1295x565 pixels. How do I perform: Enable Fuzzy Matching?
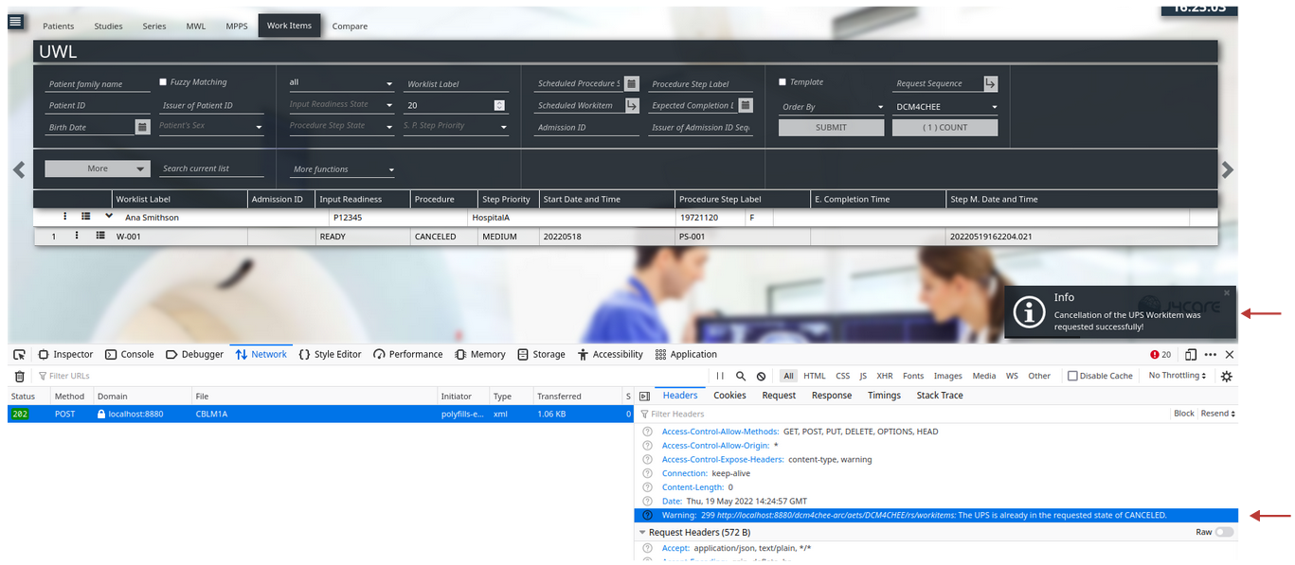[161, 81]
